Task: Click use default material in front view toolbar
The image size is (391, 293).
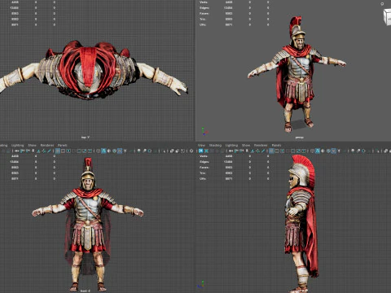Action: 109,151
